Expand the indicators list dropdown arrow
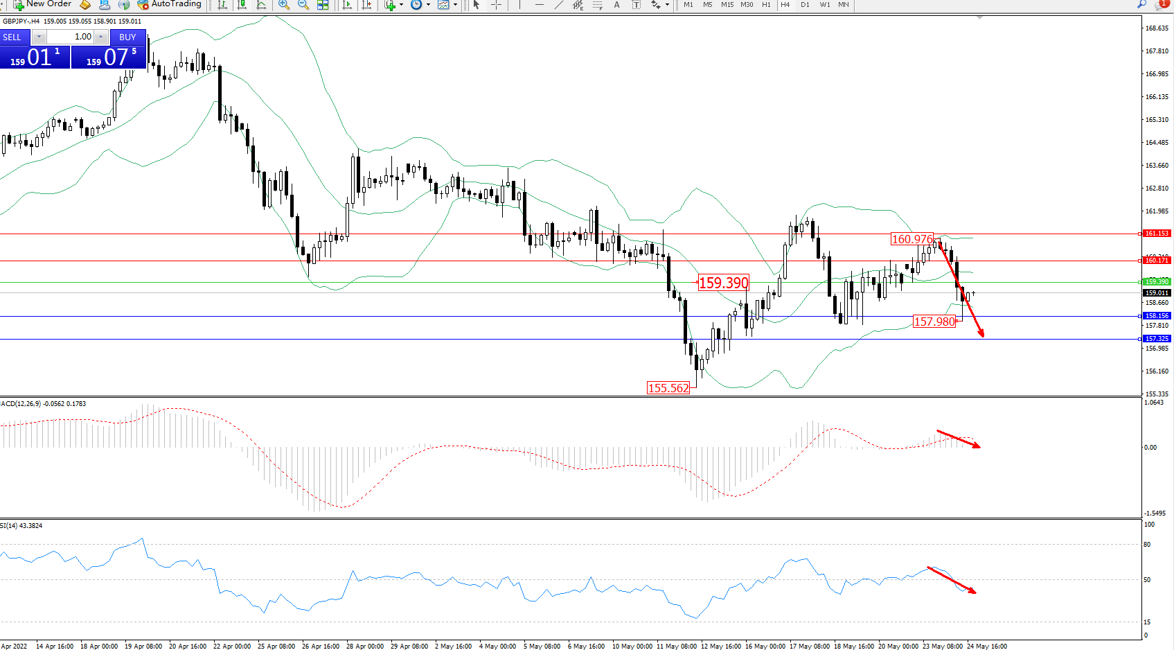This screenshot has height=650, width=1174. (x=401, y=5)
